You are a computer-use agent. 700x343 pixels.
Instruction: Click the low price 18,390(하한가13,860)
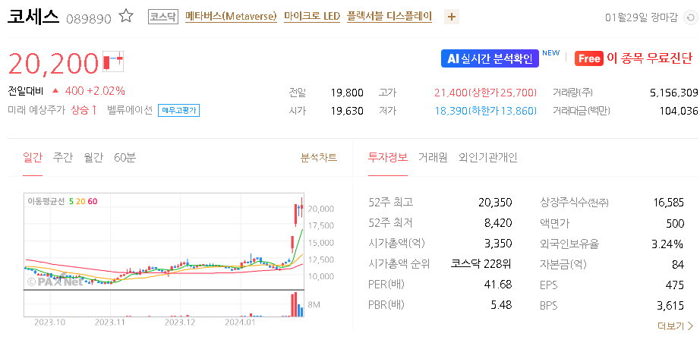(485, 111)
